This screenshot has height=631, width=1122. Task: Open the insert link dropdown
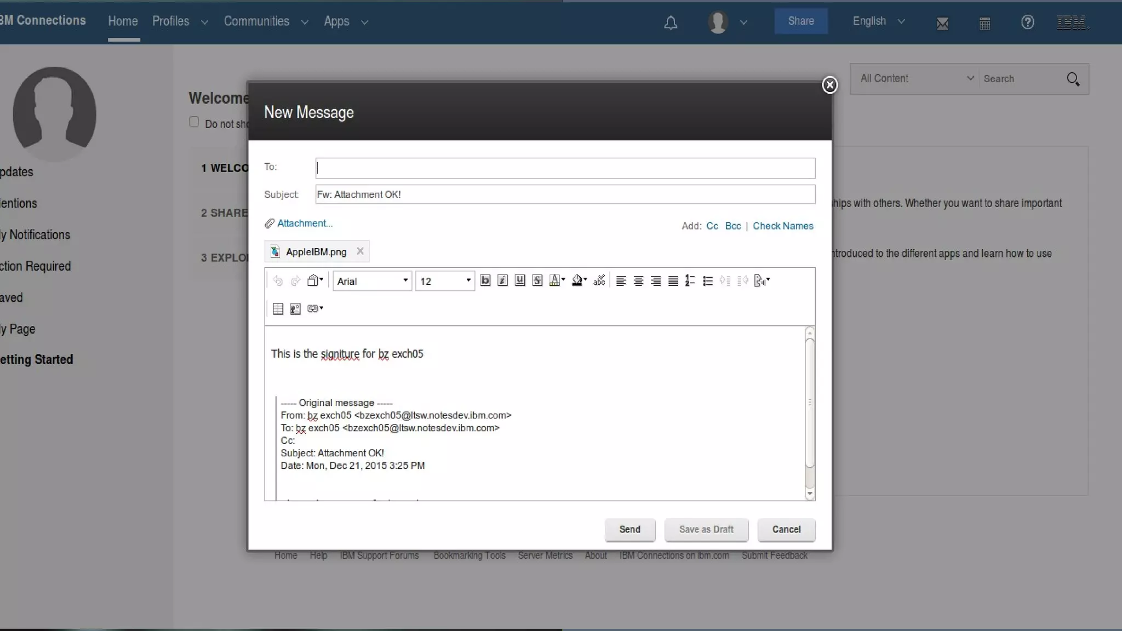315,308
